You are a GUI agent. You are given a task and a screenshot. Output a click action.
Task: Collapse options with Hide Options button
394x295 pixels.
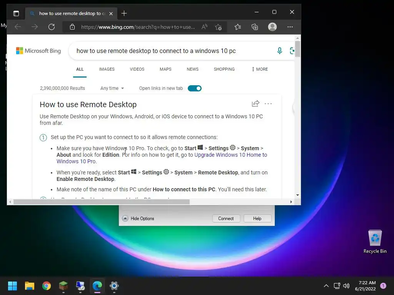coord(138,219)
